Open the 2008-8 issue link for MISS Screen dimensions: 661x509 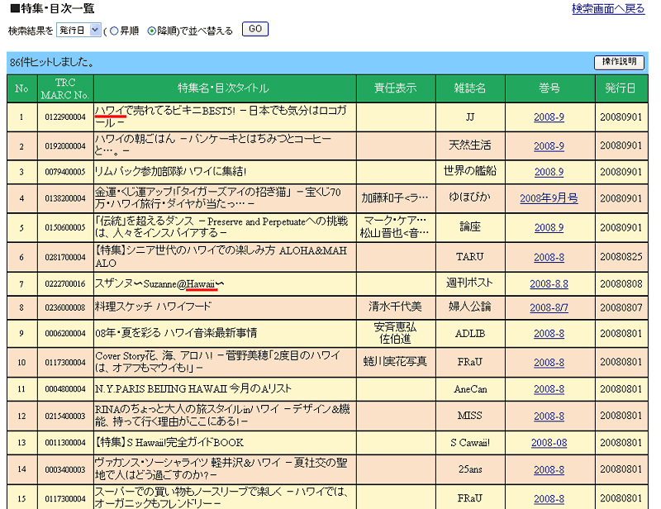click(549, 416)
